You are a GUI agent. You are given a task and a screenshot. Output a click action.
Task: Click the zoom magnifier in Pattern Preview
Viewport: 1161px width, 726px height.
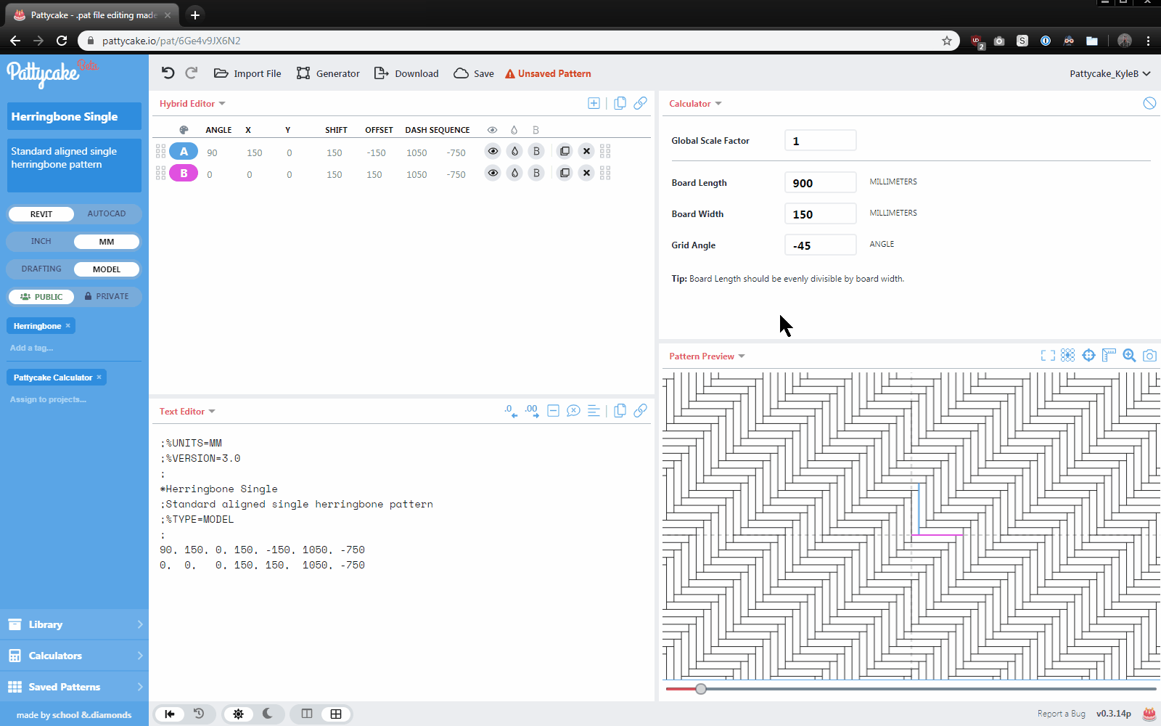click(1129, 356)
